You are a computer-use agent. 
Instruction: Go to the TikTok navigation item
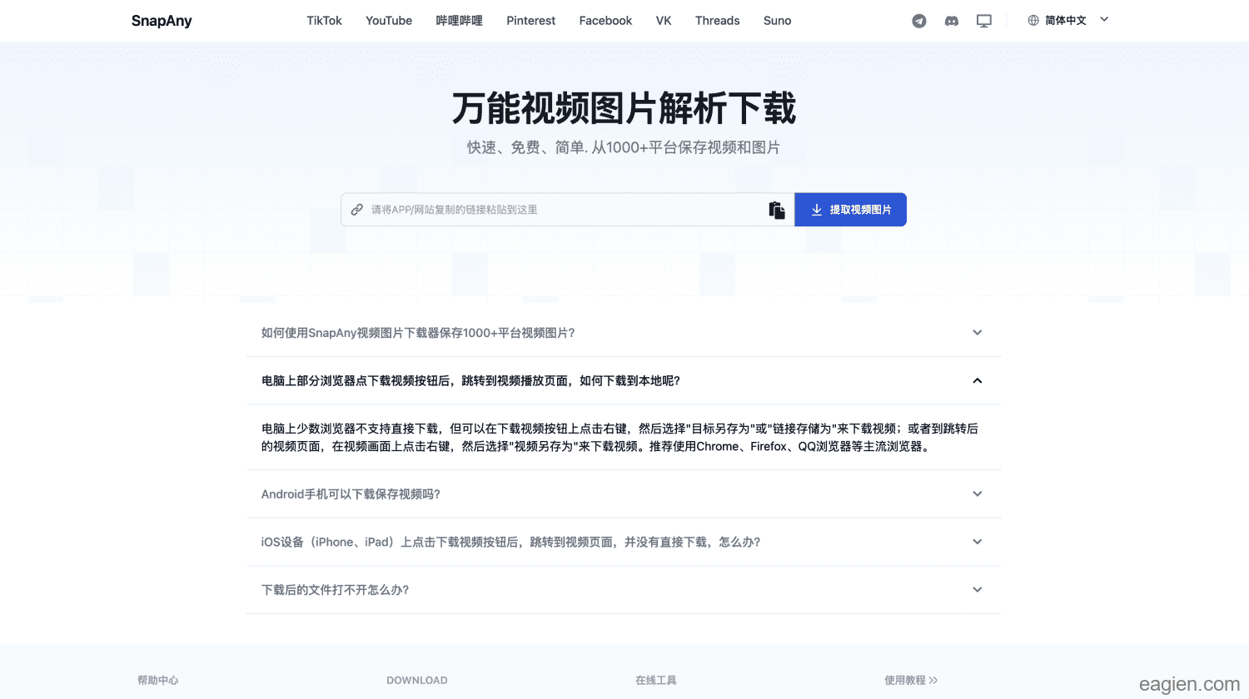tap(324, 21)
